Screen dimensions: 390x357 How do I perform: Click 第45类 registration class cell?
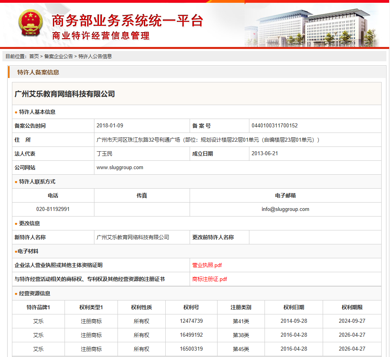(x=241, y=349)
